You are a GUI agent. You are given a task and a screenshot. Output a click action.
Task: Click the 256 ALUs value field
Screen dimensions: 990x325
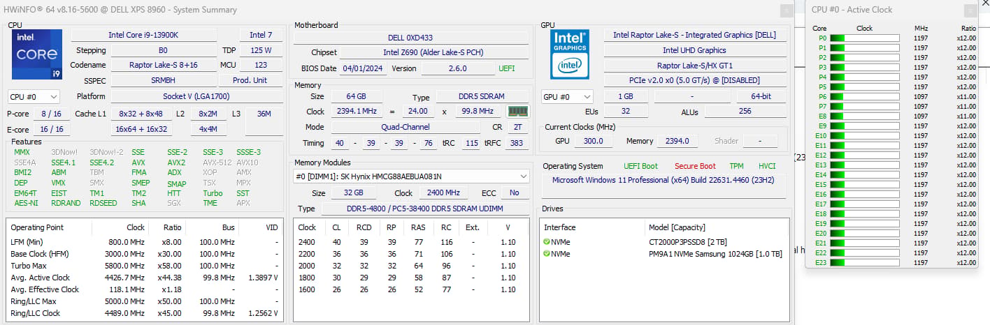pyautogui.click(x=745, y=112)
